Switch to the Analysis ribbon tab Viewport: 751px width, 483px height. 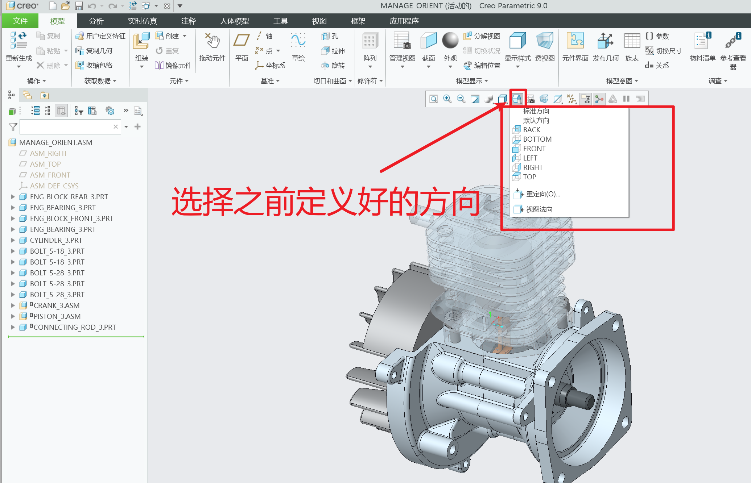point(96,21)
